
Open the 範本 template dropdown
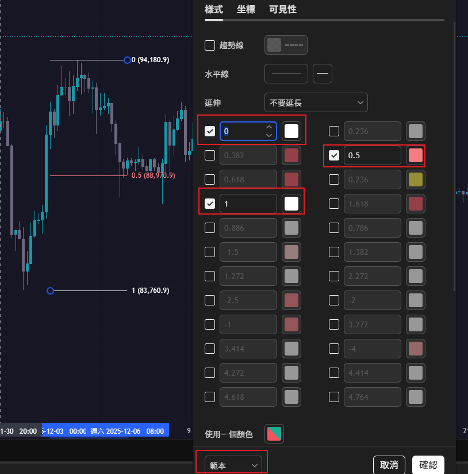pyautogui.click(x=233, y=465)
